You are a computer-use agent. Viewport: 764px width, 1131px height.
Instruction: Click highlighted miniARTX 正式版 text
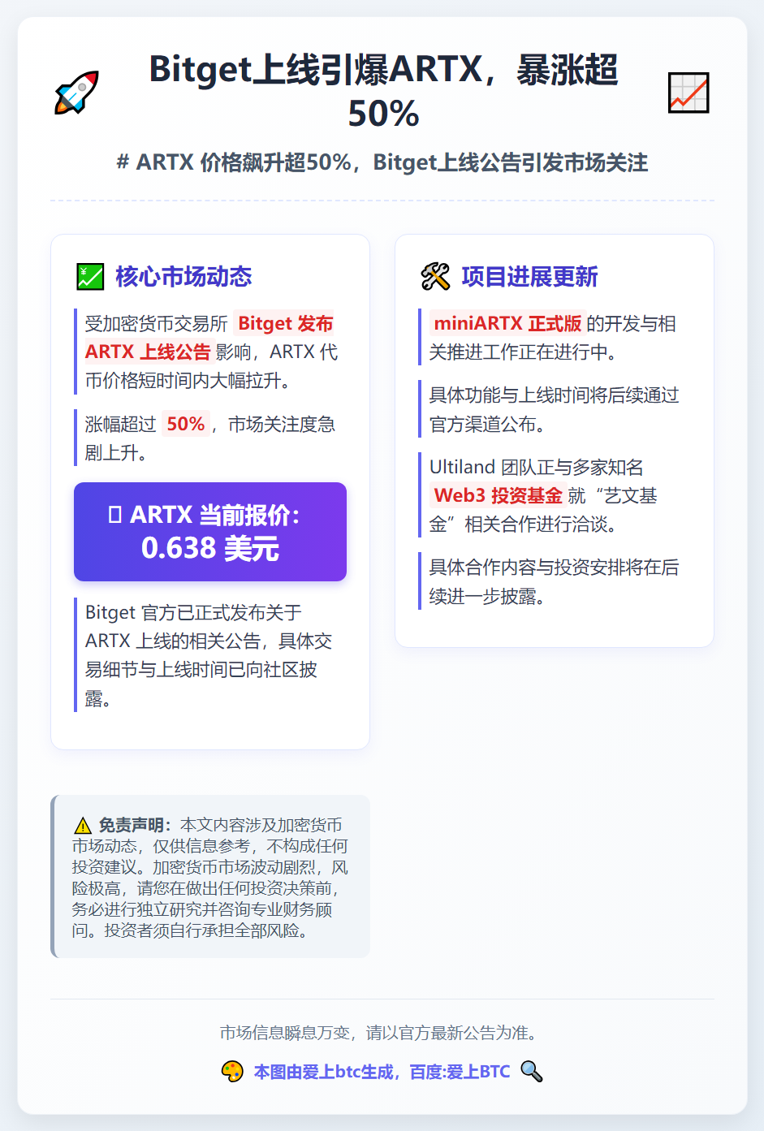pyautogui.click(x=507, y=323)
